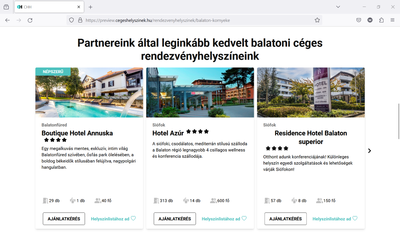Click the 'Partnereink által leginkább kedvelt' heading
400x235 pixels.
point(200,49)
